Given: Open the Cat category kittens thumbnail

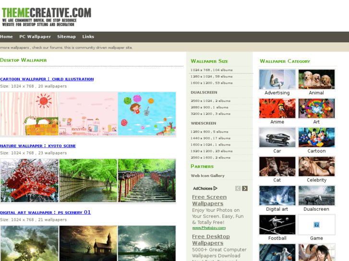Looking at the screenshot, I should click(277, 167).
